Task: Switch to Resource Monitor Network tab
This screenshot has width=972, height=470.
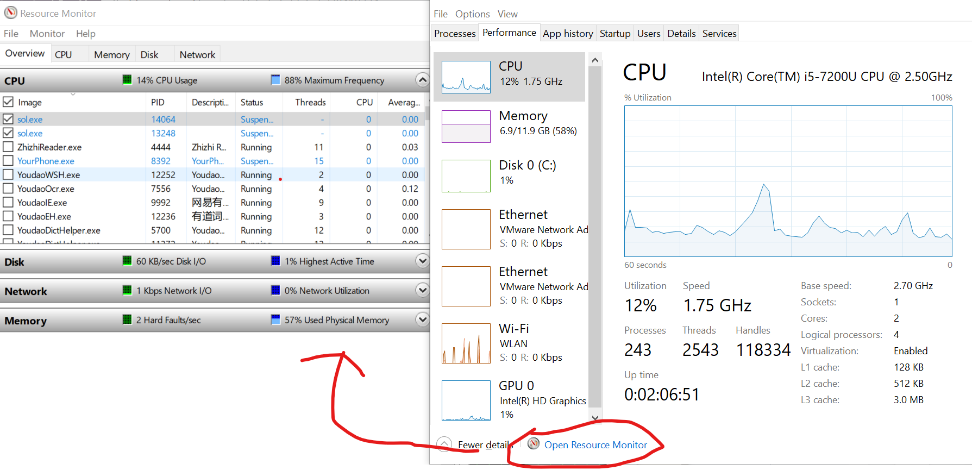Action: tap(197, 54)
